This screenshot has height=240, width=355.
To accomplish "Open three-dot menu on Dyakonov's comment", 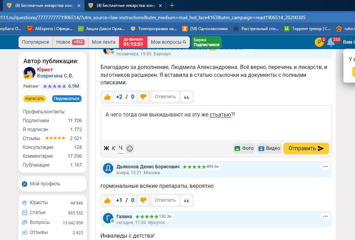I will [325, 167].
